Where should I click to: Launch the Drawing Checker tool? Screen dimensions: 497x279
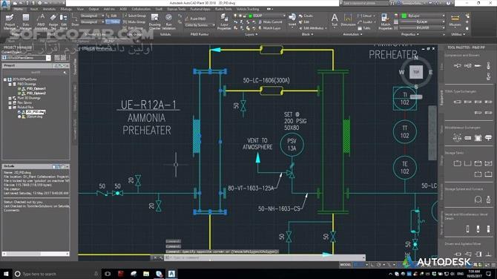[x=155, y=22]
